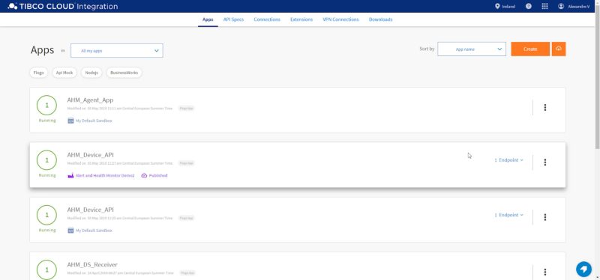Open the chat support floating button
Image resolution: width=600 pixels, height=280 pixels.
tap(584, 270)
